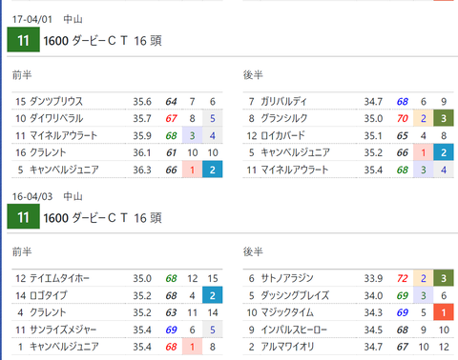Select horse name ダイワリベラル
This screenshot has height=360, width=458.
tap(56, 118)
